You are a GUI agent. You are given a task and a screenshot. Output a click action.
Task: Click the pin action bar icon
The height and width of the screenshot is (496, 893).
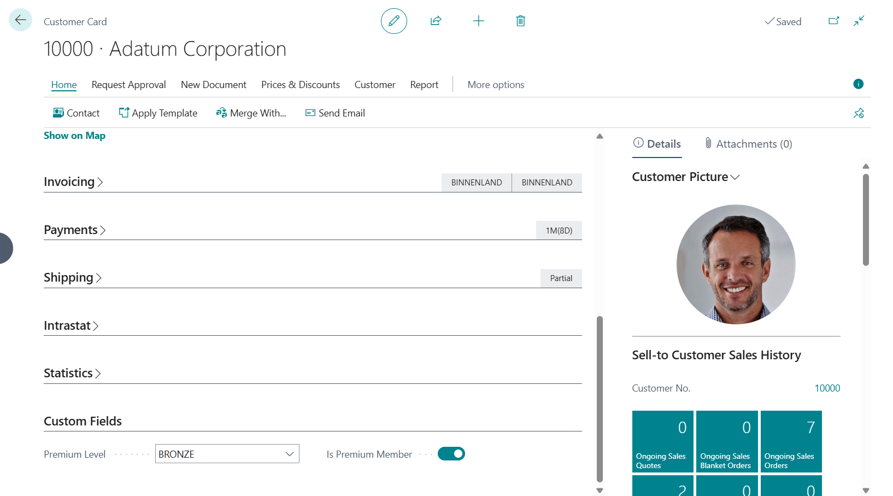point(859,113)
